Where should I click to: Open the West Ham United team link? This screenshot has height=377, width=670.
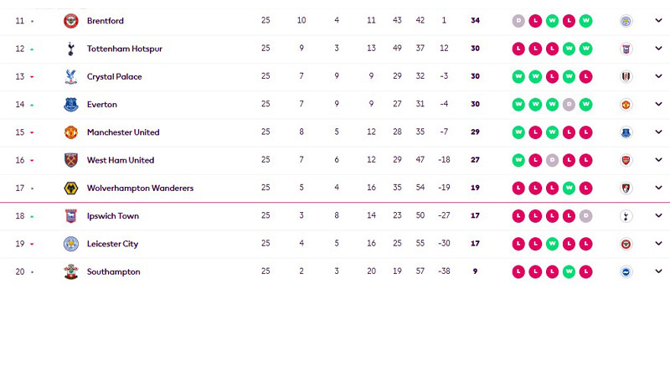(121, 160)
